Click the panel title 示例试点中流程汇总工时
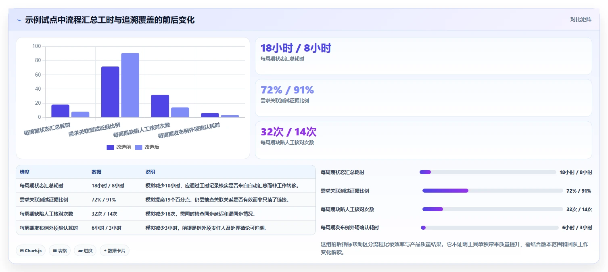608x272 pixels. [x=110, y=20]
